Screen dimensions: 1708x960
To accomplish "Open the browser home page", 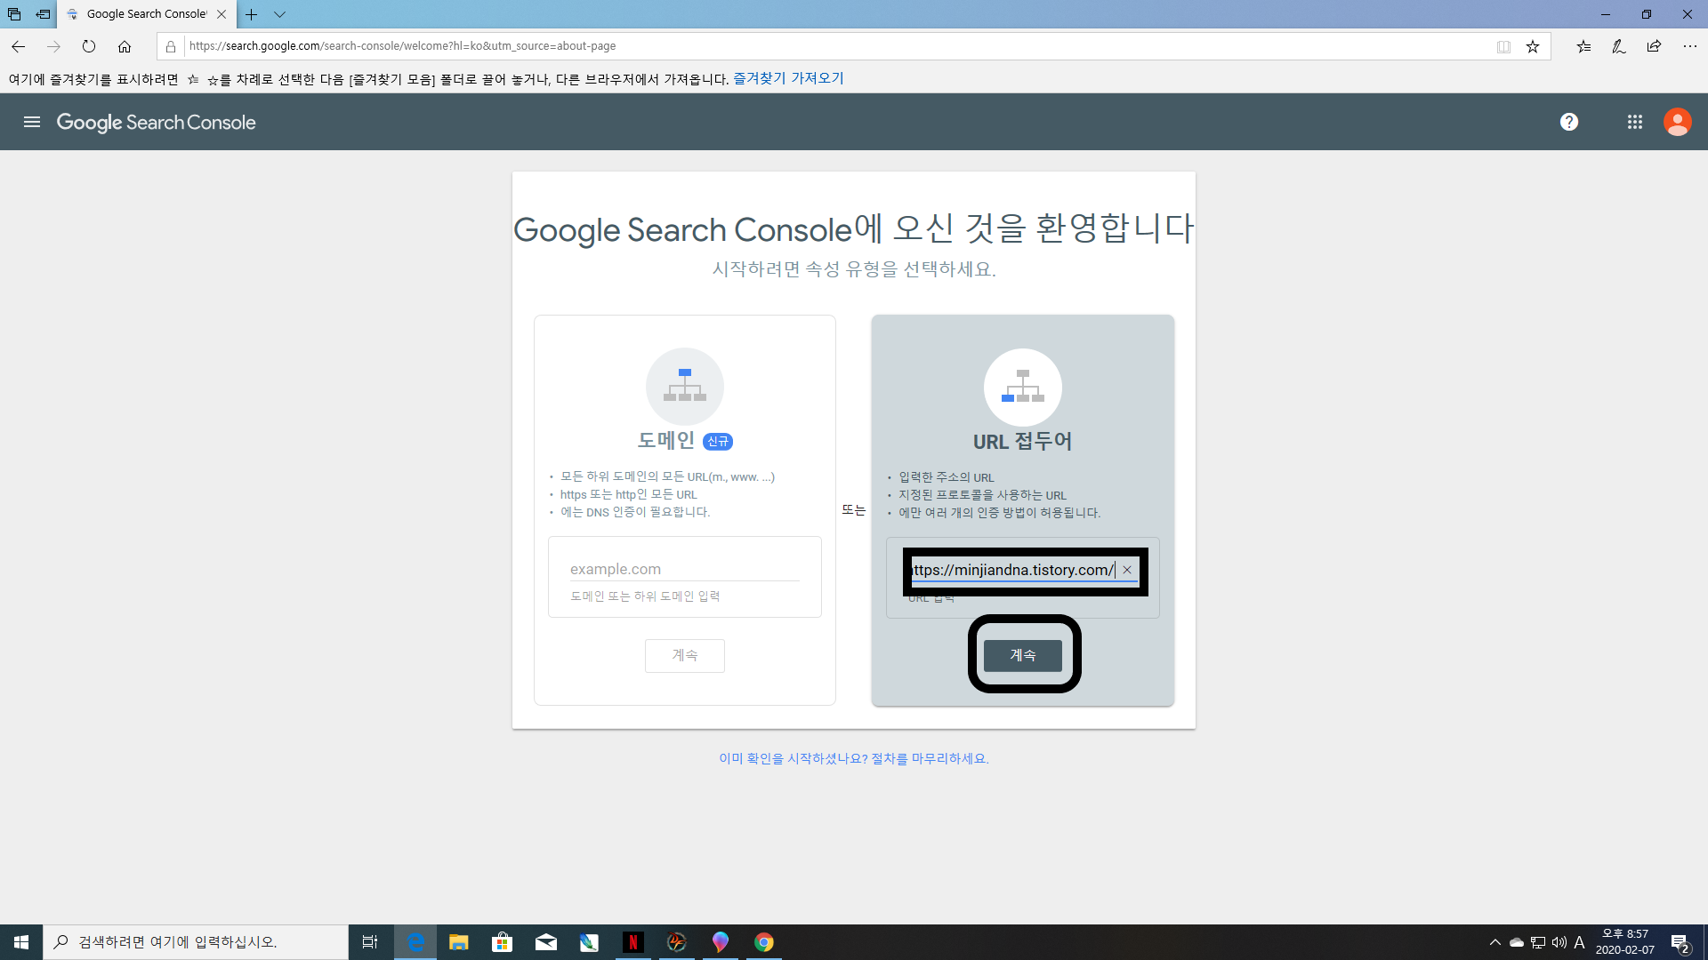I will click(125, 46).
